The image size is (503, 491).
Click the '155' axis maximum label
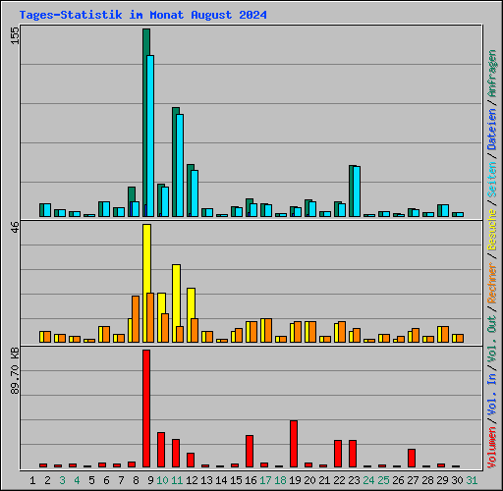(x=15, y=35)
